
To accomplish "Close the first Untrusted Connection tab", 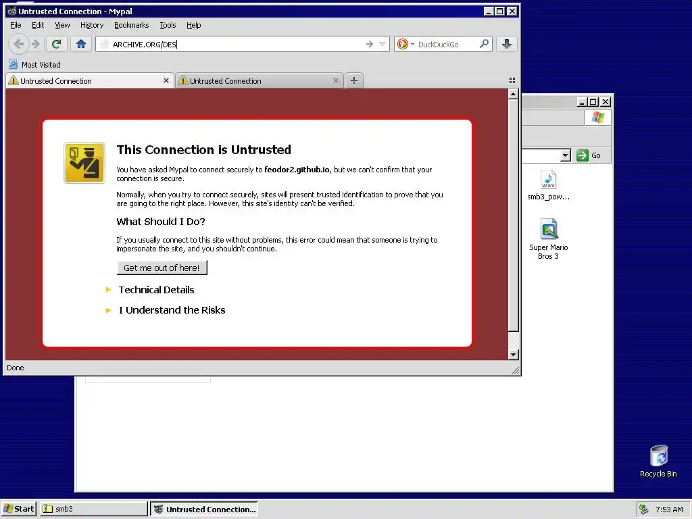I will pyautogui.click(x=166, y=80).
